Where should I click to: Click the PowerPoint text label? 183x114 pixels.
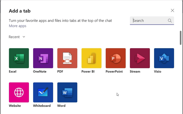coord(114,71)
